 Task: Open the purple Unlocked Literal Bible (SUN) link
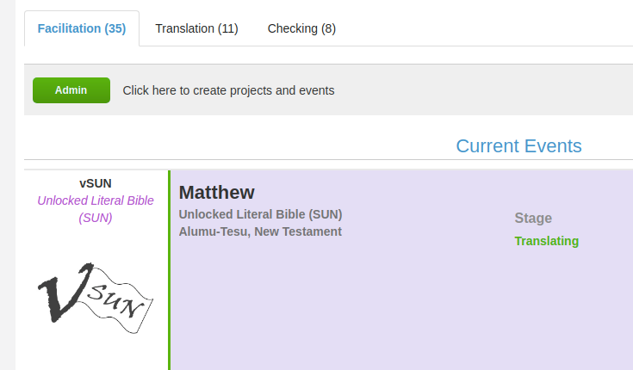96,209
